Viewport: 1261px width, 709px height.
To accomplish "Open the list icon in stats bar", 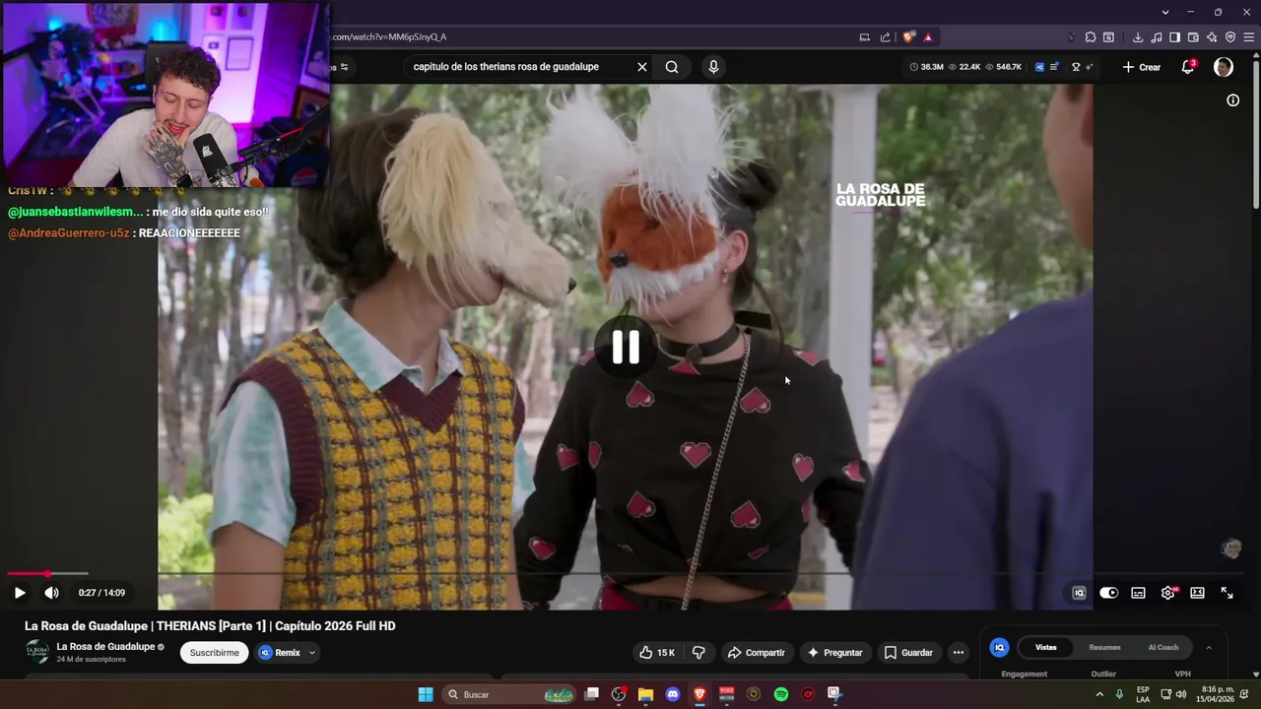I will (1054, 67).
